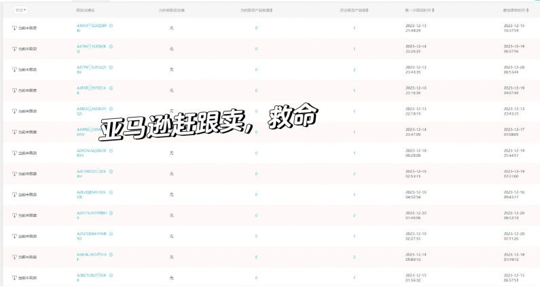Click status icon of row dated 2023-12-16 23:16:26
Viewport: 540px width, 286px height.
tap(14, 90)
